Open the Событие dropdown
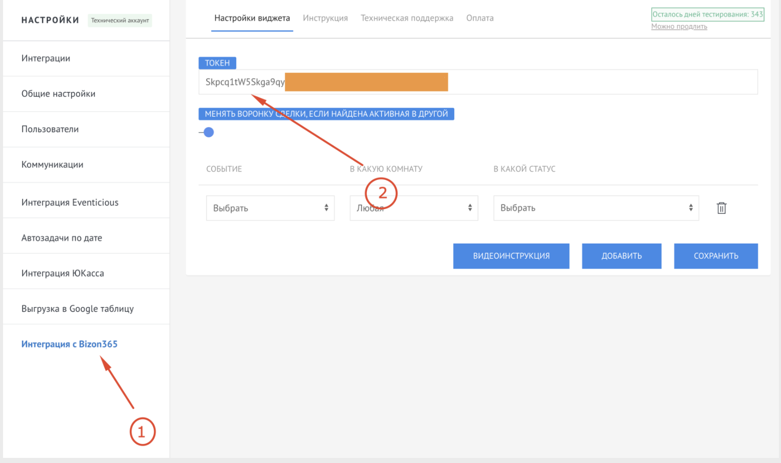Screen dimensions: 781x463 (270, 208)
